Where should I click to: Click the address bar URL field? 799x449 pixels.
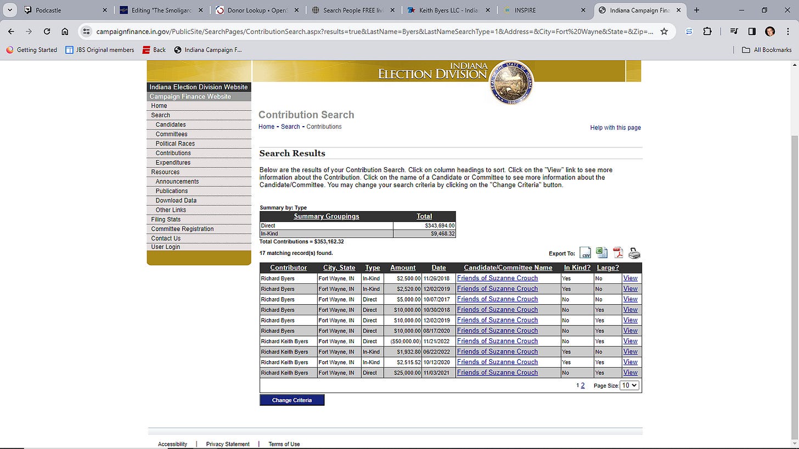[x=374, y=31]
